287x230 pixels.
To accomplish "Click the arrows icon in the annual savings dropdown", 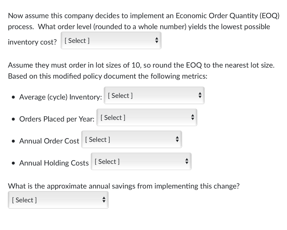I will 104,200.
